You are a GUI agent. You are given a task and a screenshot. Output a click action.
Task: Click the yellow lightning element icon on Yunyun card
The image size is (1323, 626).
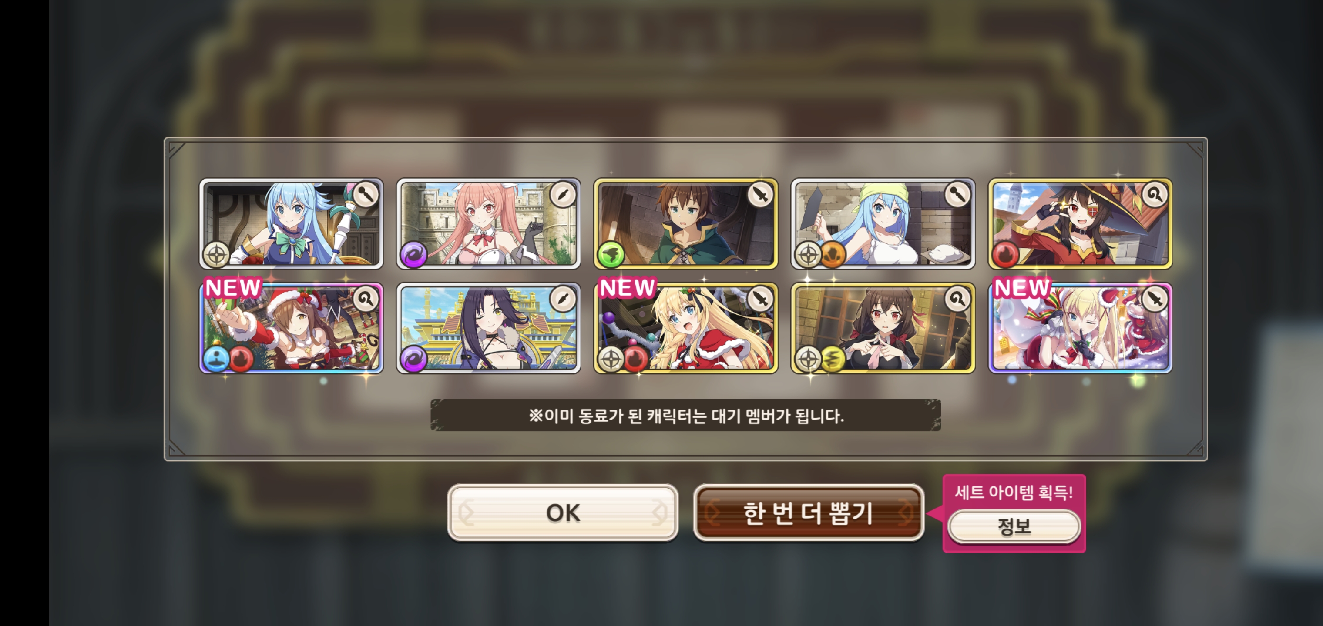point(833,359)
